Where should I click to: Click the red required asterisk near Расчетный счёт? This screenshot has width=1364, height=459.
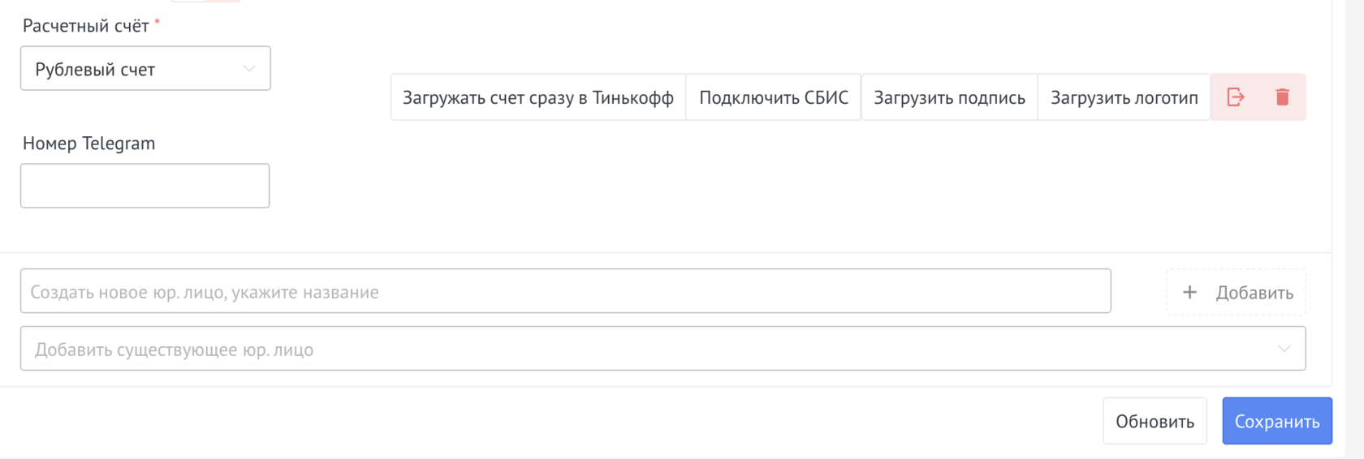157,22
